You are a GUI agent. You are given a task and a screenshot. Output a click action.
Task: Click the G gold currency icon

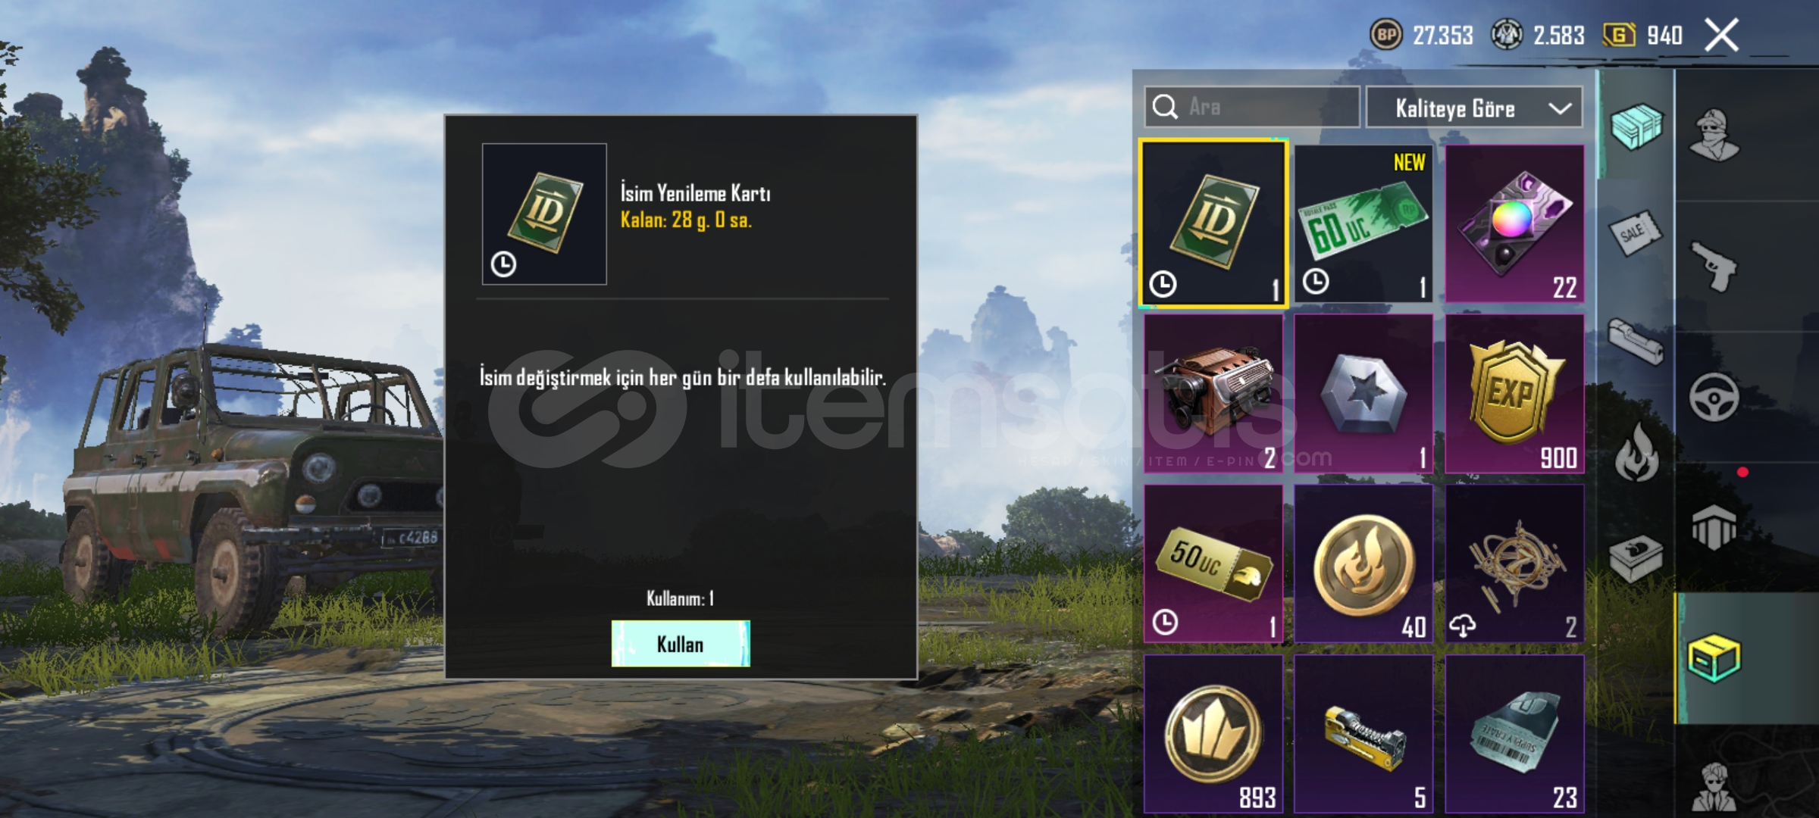pyautogui.click(x=1619, y=35)
